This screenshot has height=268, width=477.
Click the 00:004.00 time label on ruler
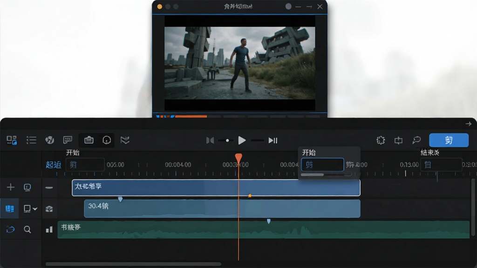(x=178, y=165)
